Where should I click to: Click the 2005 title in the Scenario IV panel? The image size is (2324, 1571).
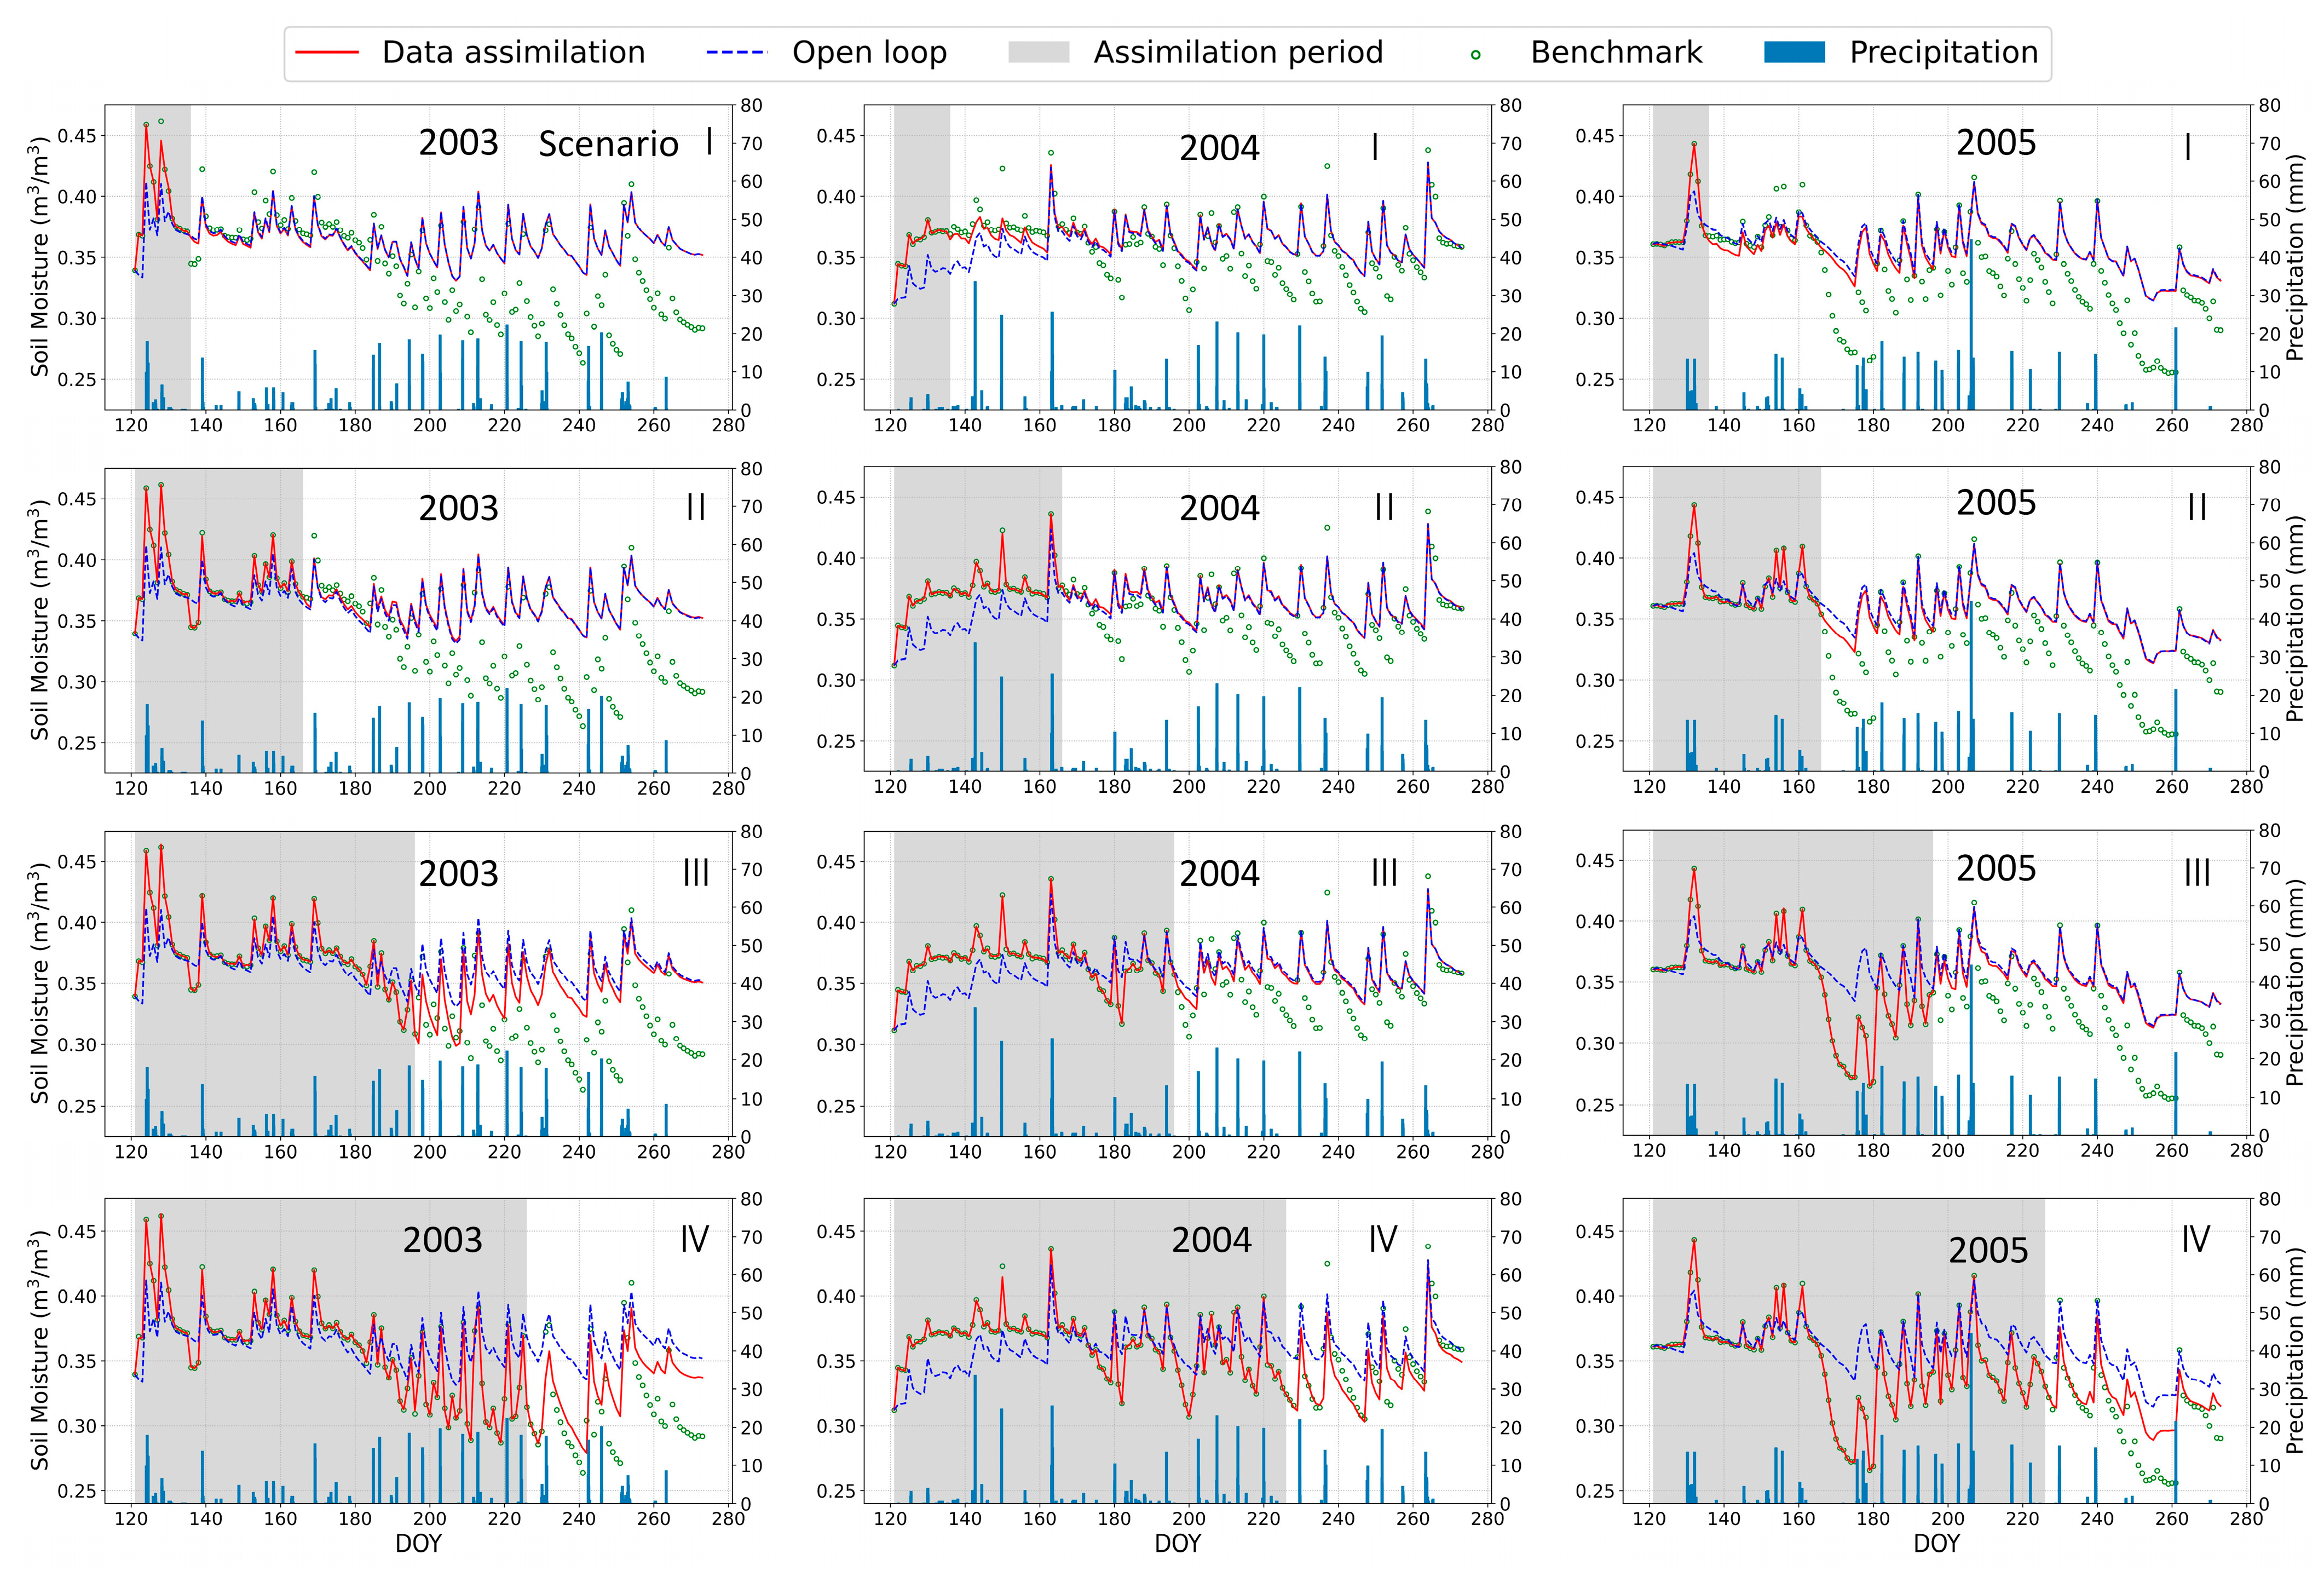(1988, 1251)
